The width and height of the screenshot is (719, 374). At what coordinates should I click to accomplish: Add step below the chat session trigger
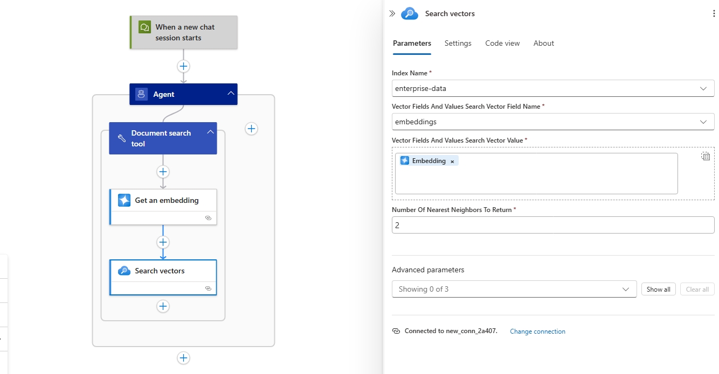(x=183, y=66)
